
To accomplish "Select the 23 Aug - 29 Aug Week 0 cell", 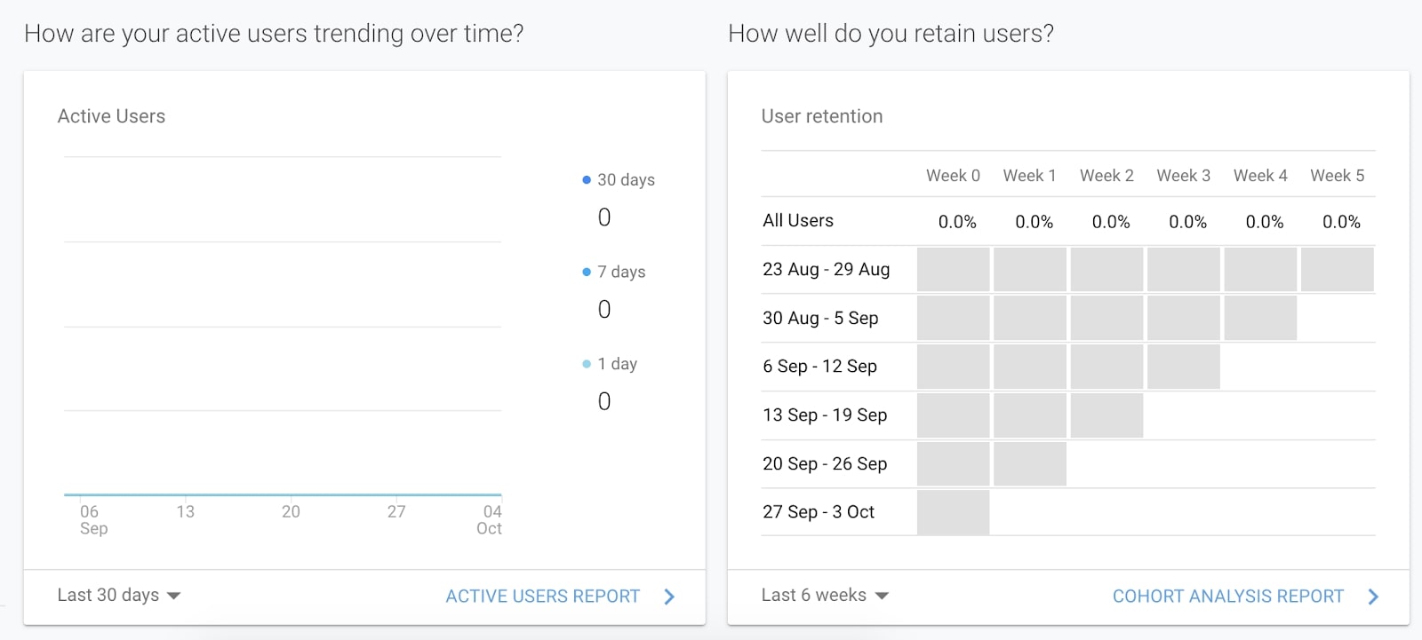I will pyautogui.click(x=953, y=270).
